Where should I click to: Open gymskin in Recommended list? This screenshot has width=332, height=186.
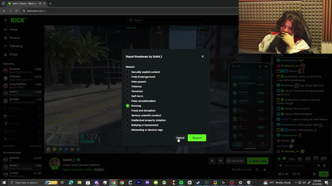tap(22, 159)
